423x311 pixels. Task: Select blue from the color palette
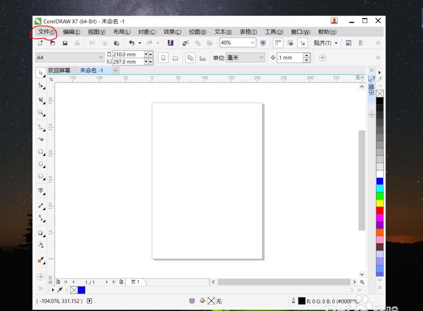pyautogui.click(x=379, y=181)
